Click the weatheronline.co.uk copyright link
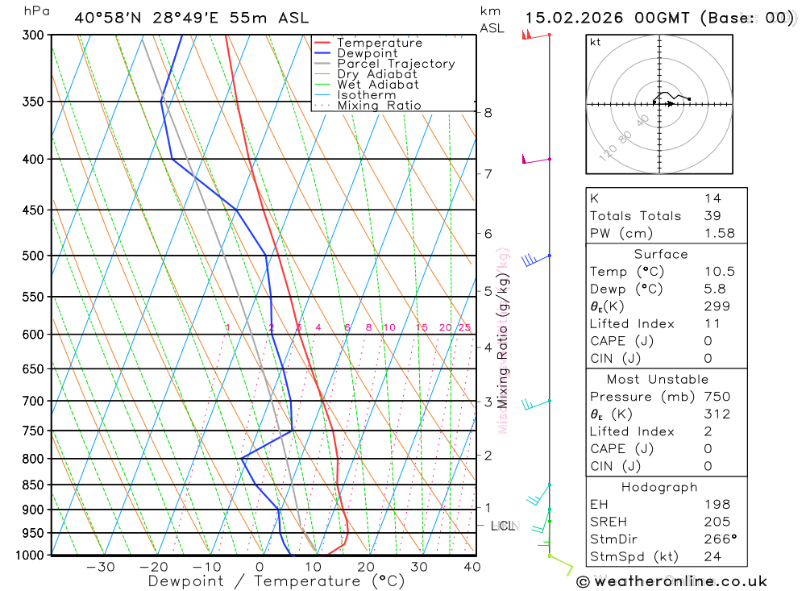 click(672, 581)
